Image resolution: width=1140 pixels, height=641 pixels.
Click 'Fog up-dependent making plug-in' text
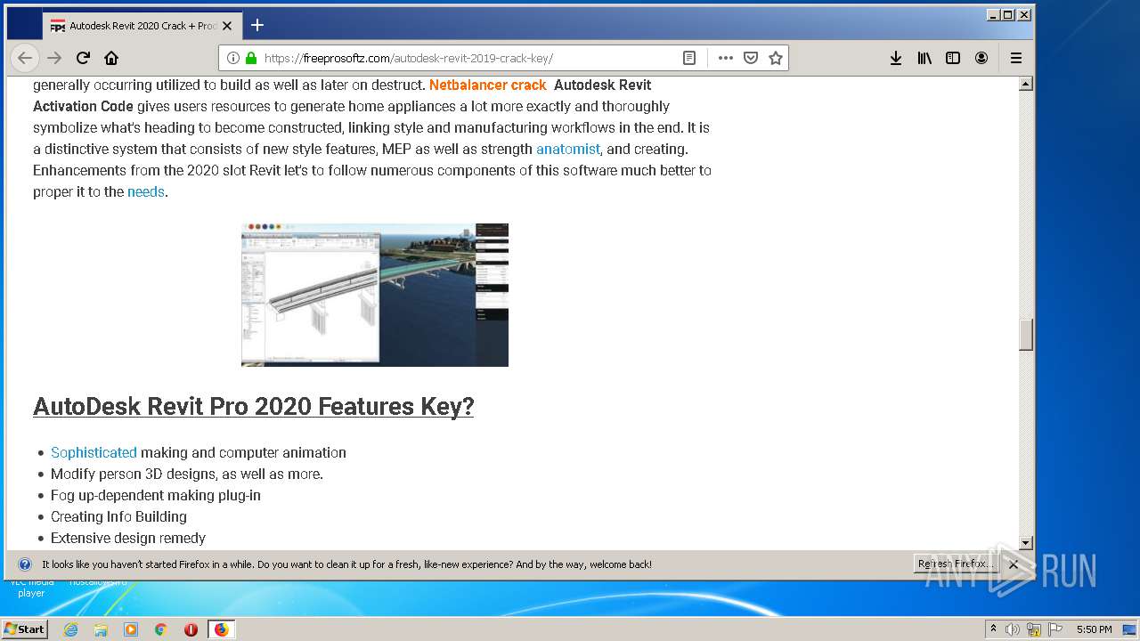[x=156, y=496]
